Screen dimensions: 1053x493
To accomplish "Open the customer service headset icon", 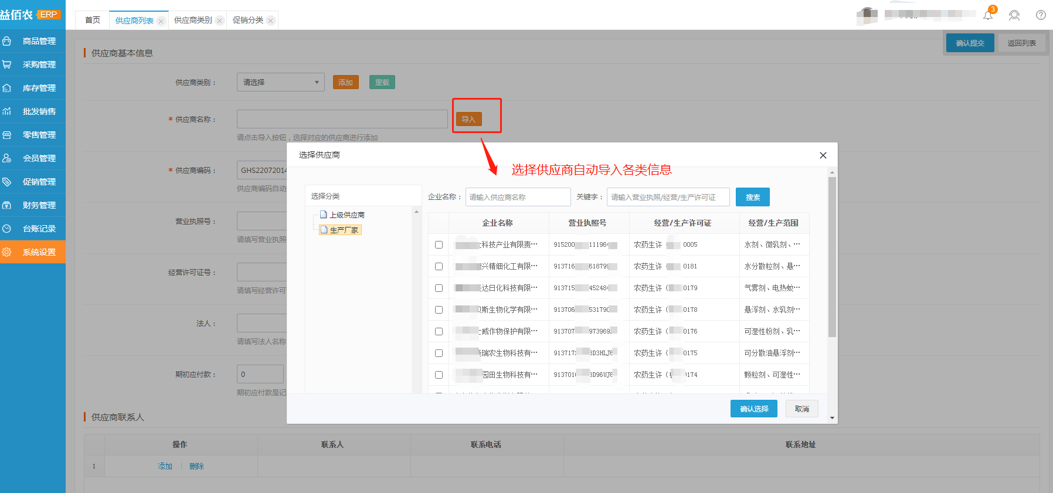I will tap(1014, 15).
